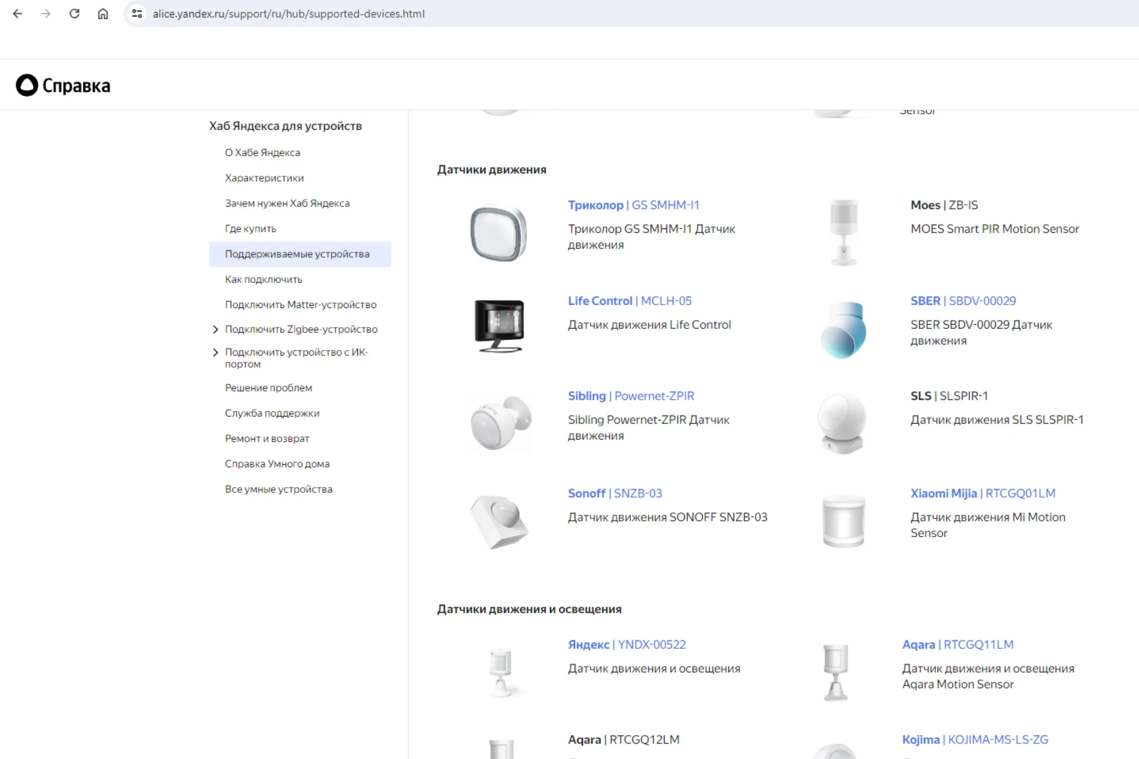Reload the page with refresh icon
The height and width of the screenshot is (759, 1139).
74,13
